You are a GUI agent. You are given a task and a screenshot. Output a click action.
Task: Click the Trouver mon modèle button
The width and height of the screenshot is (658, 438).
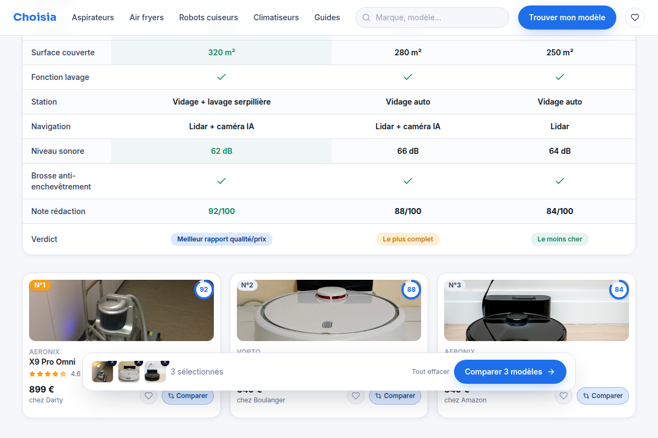pos(567,18)
